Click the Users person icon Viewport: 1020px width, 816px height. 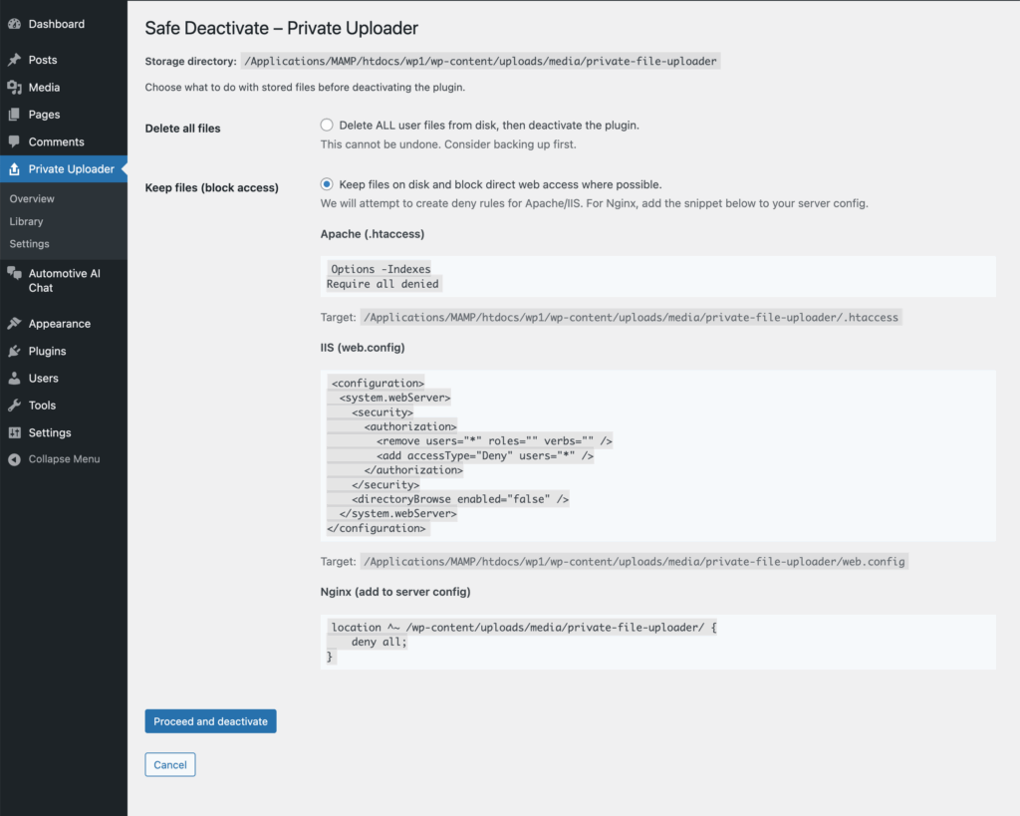(x=14, y=379)
